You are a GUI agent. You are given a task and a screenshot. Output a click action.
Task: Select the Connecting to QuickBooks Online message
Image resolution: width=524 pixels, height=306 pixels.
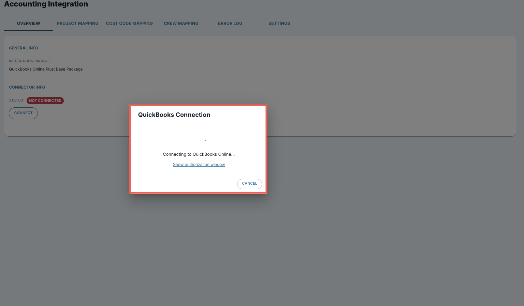[x=199, y=154]
